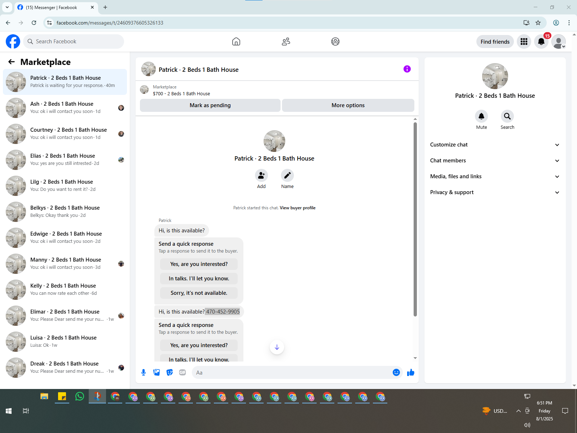Click Patrick's large profile thumbnail in right panel
The height and width of the screenshot is (433, 577).
[x=495, y=76]
